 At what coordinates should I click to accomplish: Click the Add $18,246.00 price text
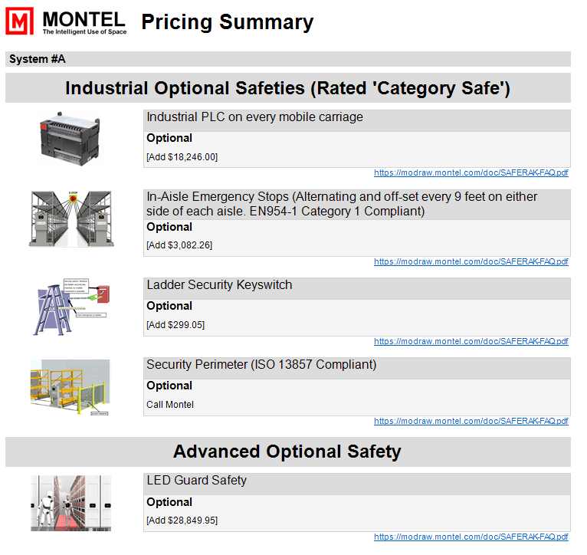pyautogui.click(x=182, y=157)
